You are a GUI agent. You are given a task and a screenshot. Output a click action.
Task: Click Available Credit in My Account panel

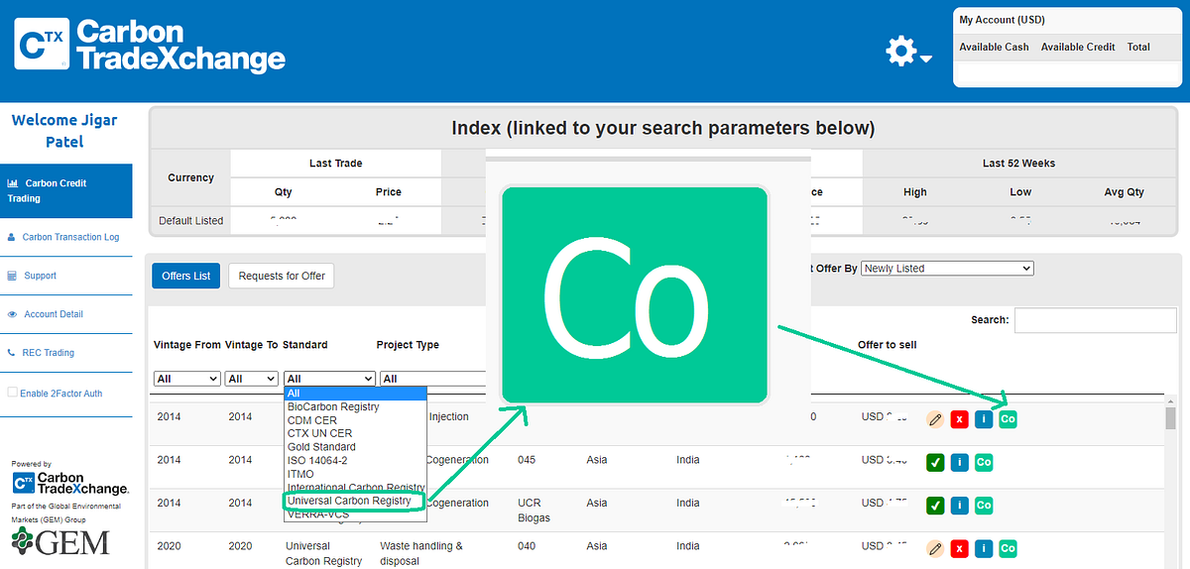click(1078, 47)
